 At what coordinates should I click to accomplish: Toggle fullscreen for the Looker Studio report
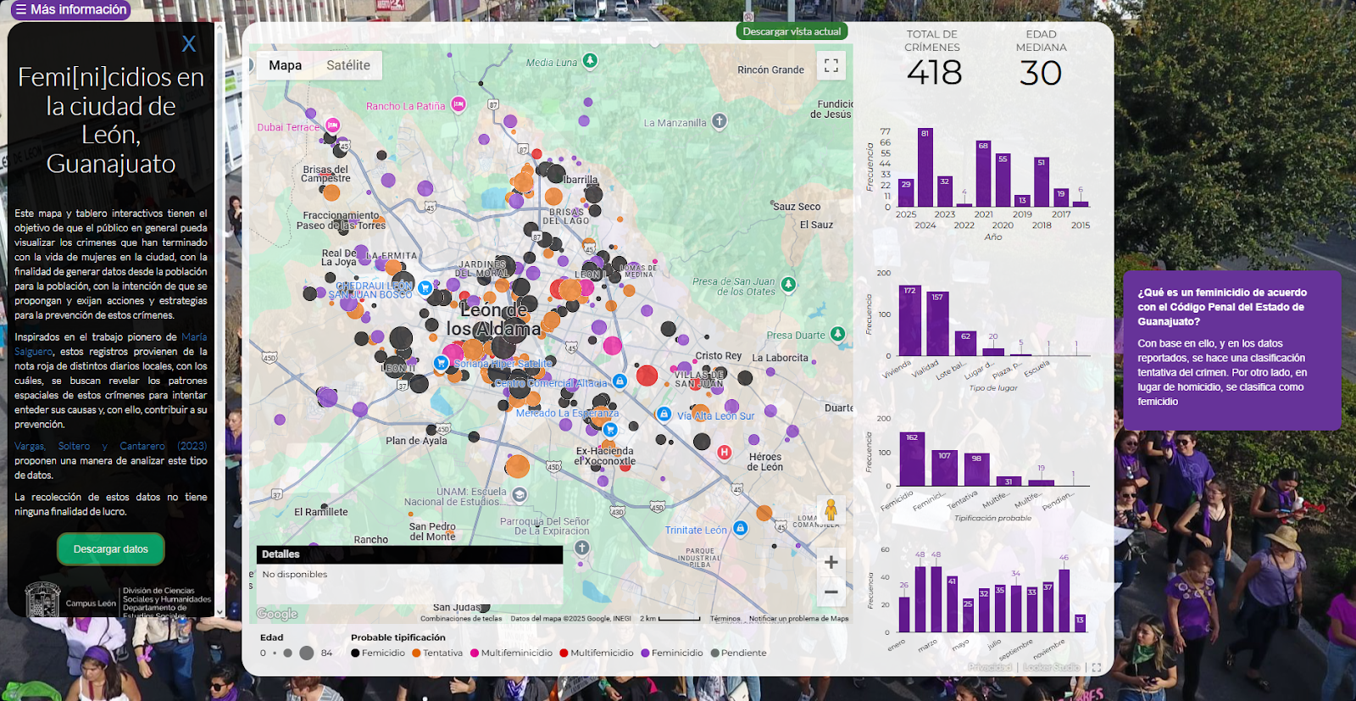coord(1096,668)
